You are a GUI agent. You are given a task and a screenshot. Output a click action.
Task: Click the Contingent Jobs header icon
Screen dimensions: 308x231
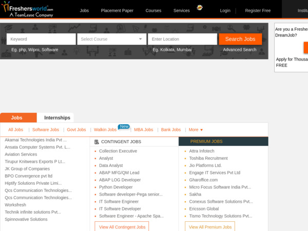click(97, 142)
